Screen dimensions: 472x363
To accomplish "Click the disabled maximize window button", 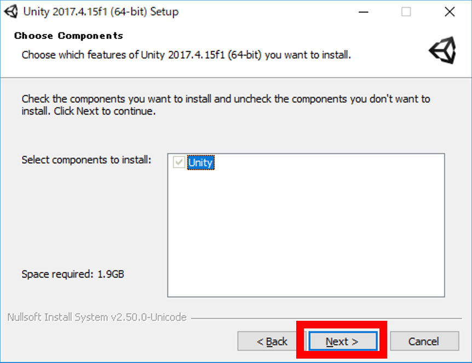I will pos(406,12).
